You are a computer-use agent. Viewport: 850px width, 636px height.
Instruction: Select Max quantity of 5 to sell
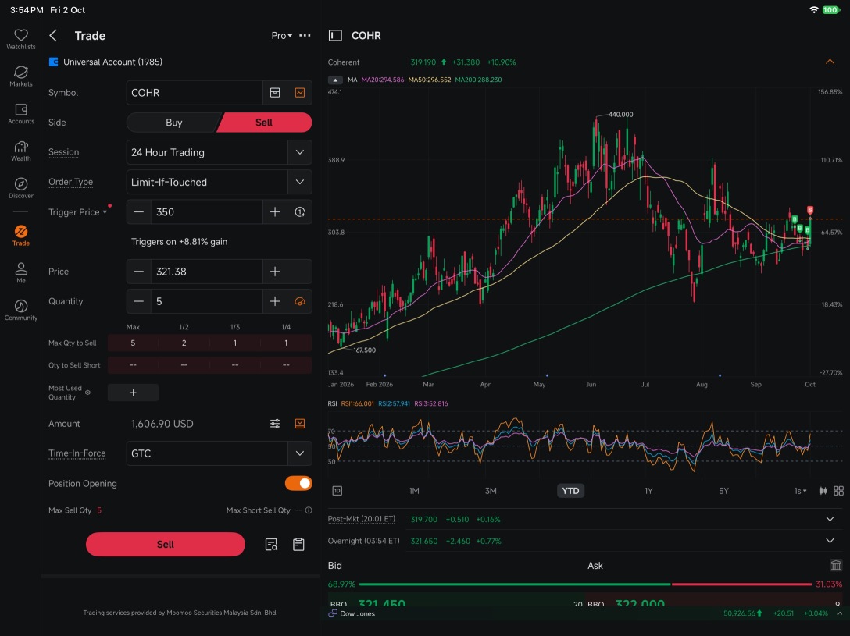click(x=133, y=343)
